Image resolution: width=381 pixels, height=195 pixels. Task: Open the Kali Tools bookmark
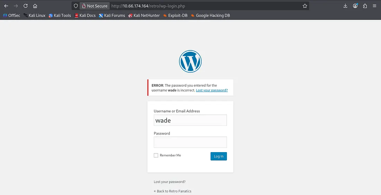(x=60, y=16)
